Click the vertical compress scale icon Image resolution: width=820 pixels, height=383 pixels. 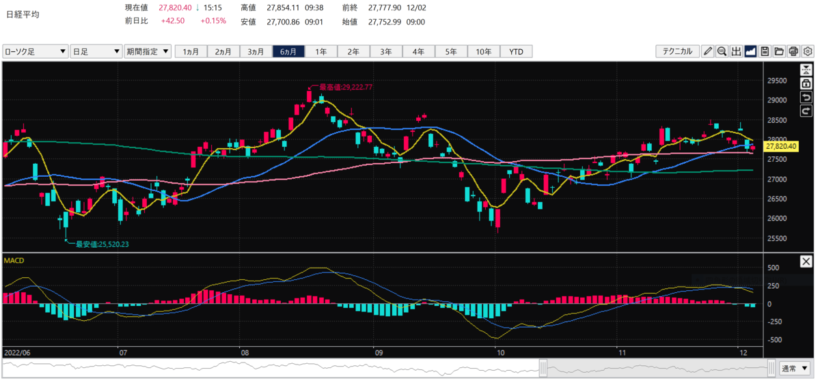pos(806,70)
